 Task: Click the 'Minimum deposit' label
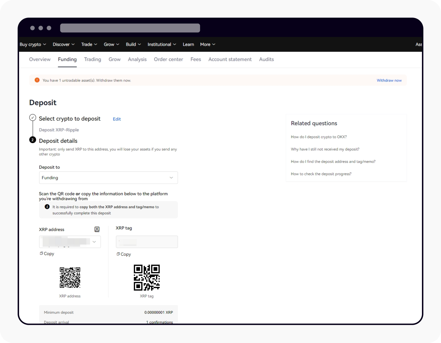(x=59, y=312)
